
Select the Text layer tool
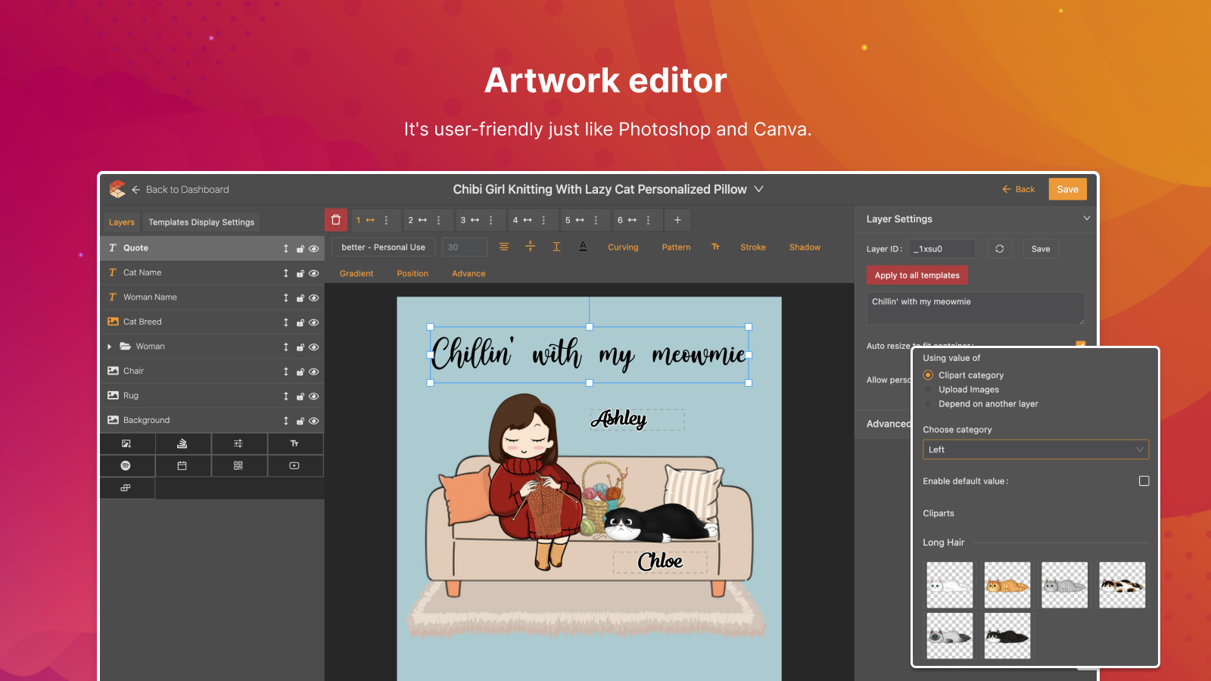coord(296,444)
